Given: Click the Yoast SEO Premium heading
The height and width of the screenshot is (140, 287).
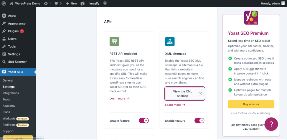Looking at the screenshot, I should pos(248,33).
